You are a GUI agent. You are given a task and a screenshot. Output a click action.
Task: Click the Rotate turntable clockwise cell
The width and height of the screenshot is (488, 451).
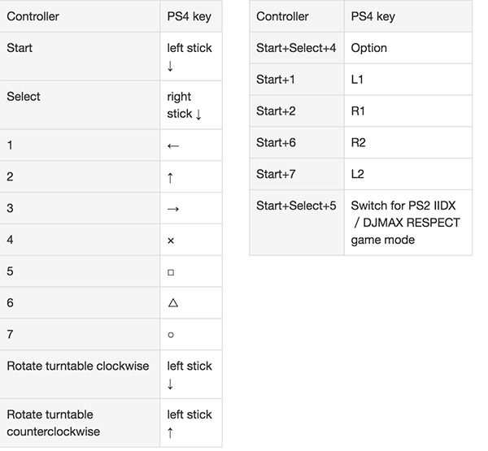click(x=80, y=374)
